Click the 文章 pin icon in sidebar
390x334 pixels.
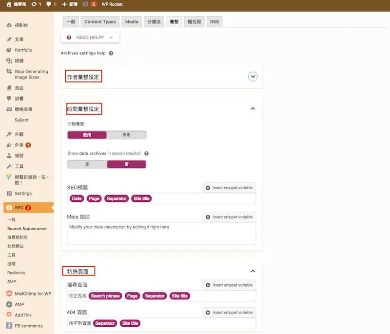[9, 39]
